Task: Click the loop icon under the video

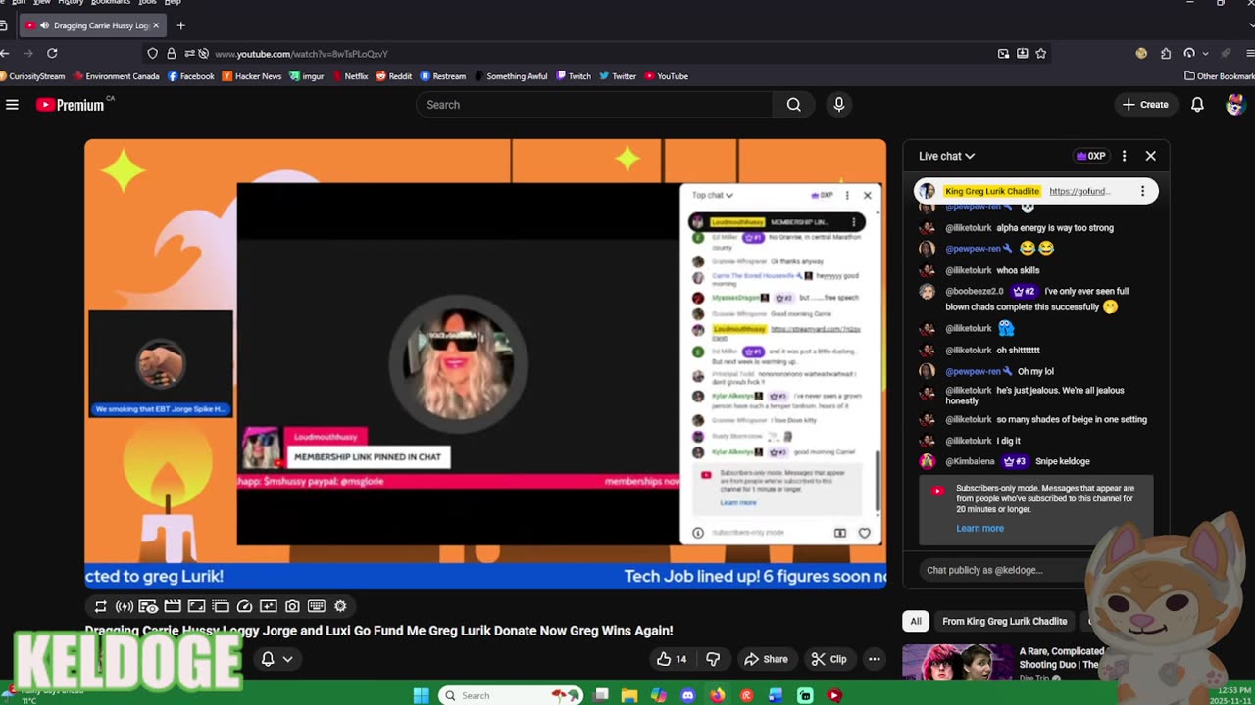Action: point(100,606)
